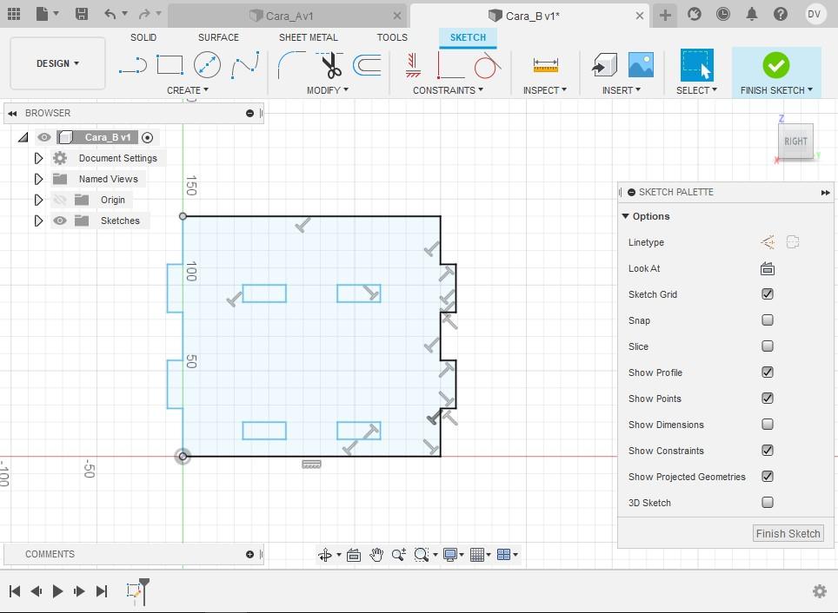Enable the 3D Sketch checkbox
838x613 pixels.
point(768,503)
